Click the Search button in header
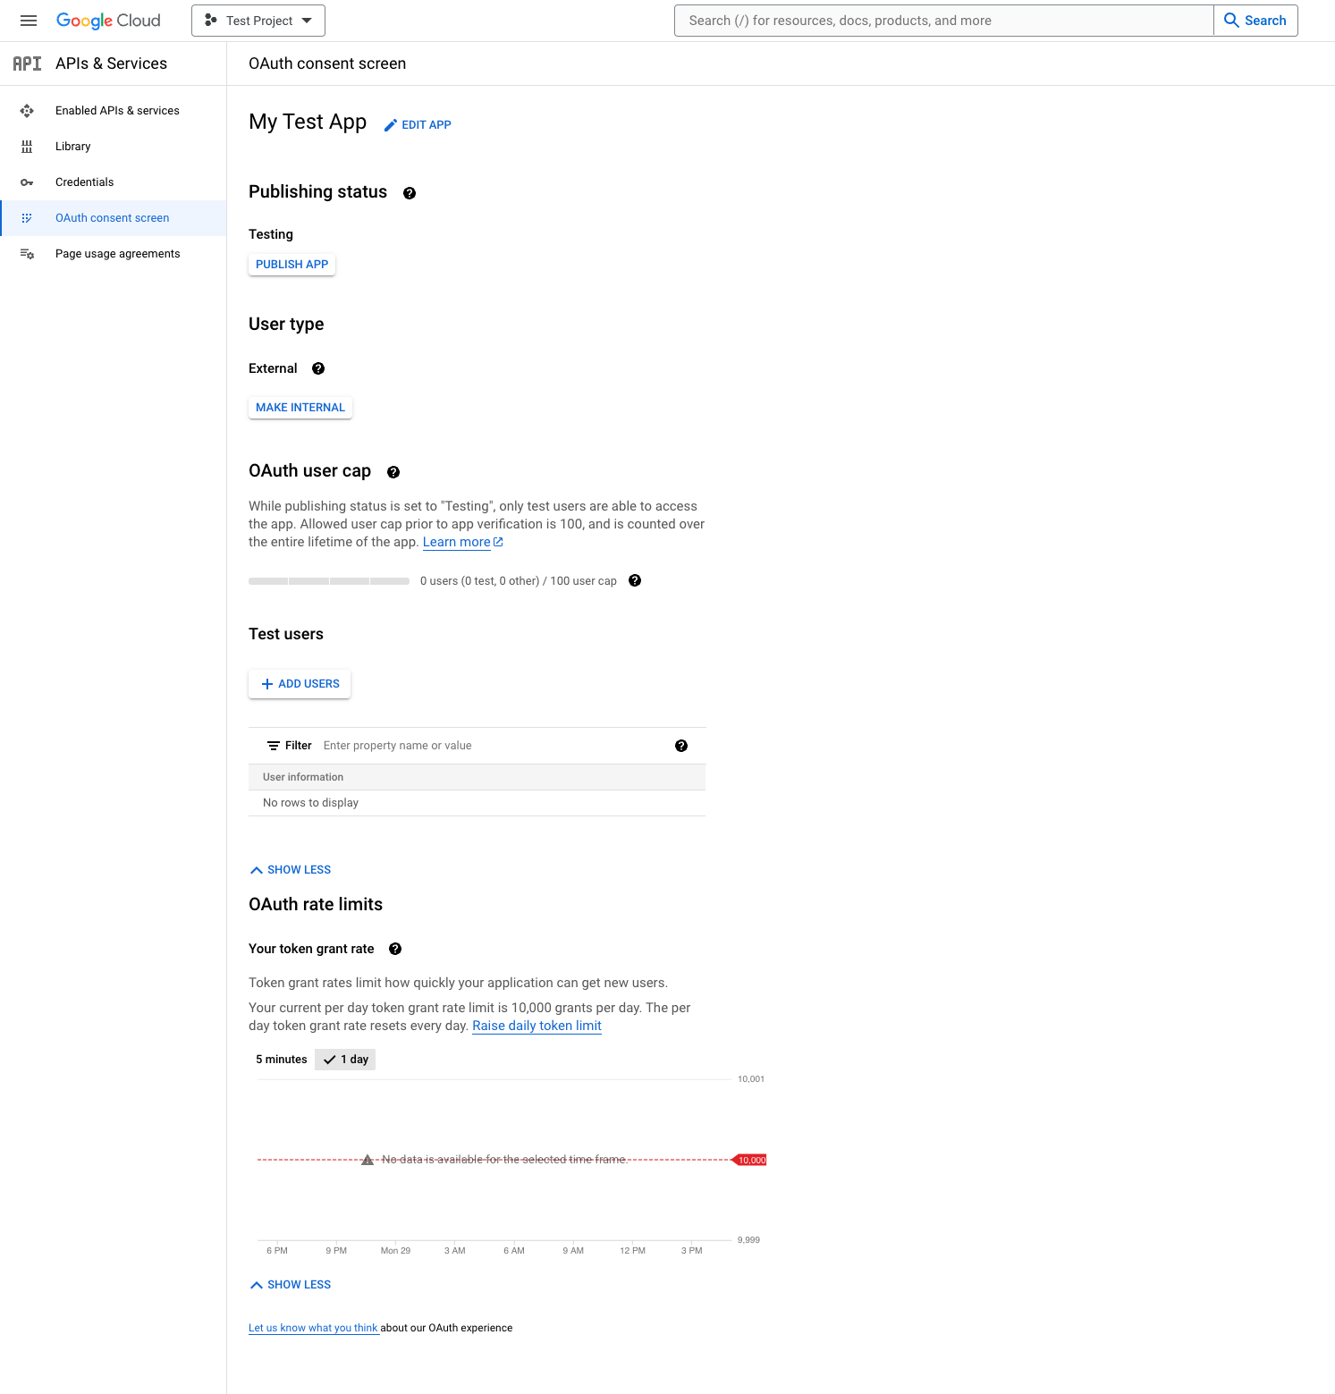The image size is (1335, 1394). (1255, 21)
